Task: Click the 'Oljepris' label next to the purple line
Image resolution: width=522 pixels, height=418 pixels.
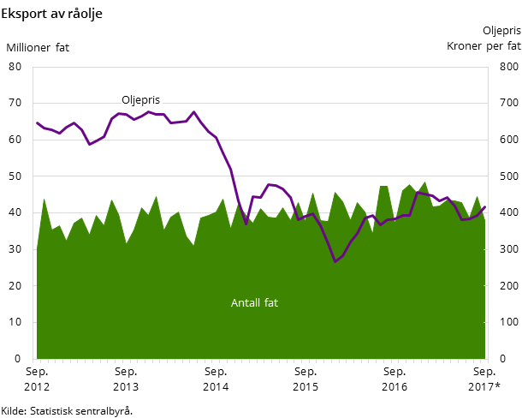Action: [x=140, y=99]
